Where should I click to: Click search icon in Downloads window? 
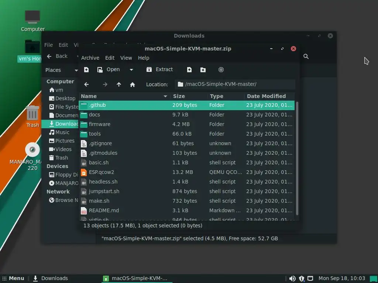[306, 56]
